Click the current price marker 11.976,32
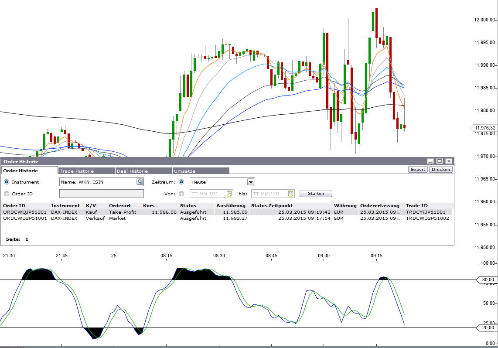 click(x=483, y=128)
